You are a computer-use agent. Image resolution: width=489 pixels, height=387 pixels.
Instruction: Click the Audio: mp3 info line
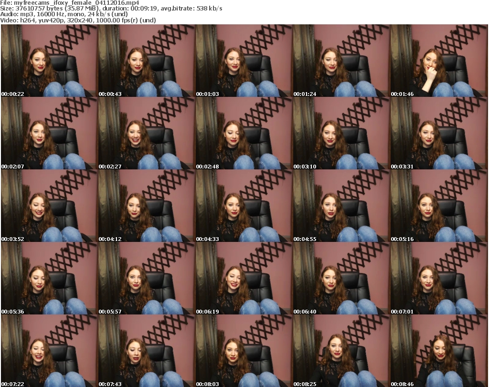pos(64,14)
